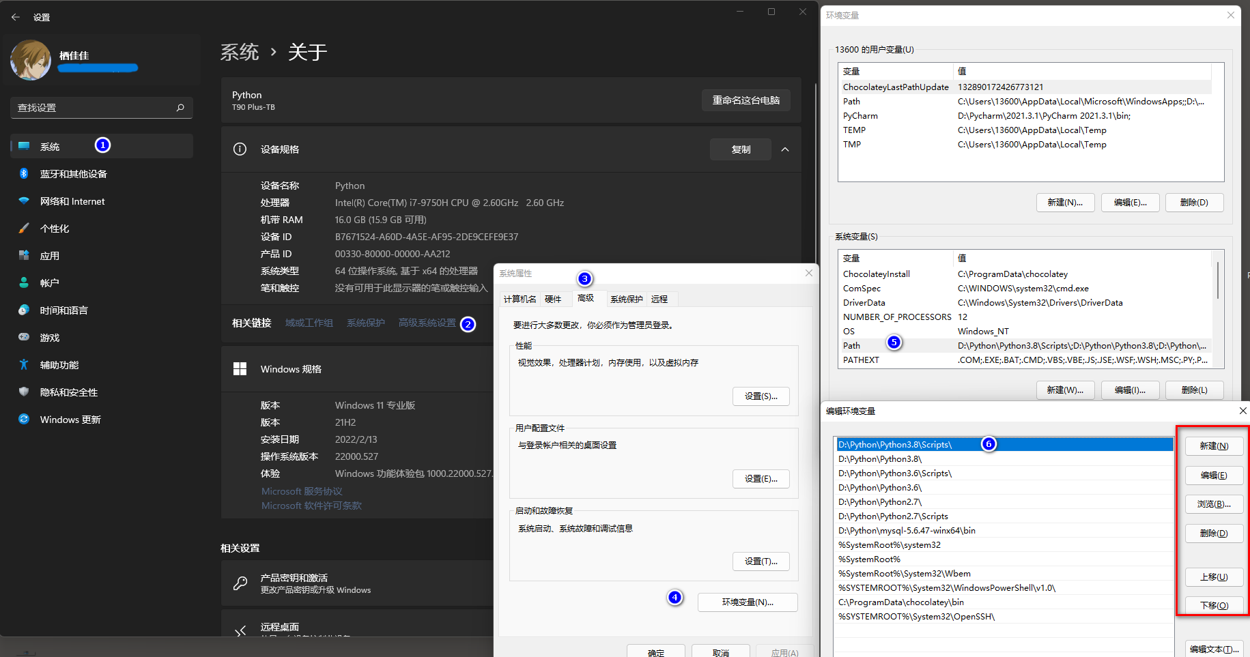Click 编辑(E) in 编辑环境变量
This screenshot has width=1250, height=657.
pos(1214,476)
